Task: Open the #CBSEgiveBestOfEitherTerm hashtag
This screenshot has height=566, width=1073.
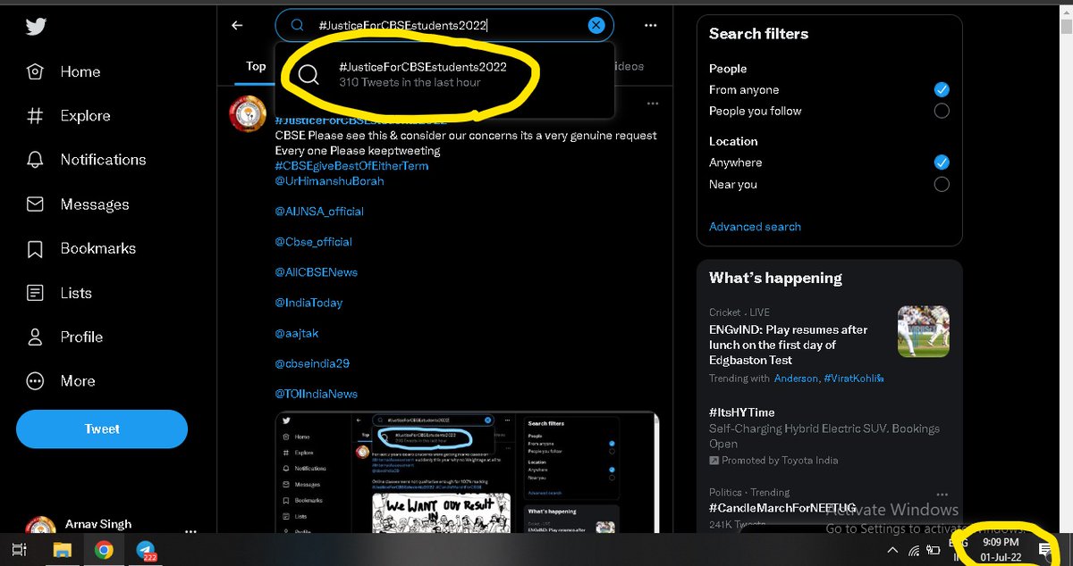Action: click(x=351, y=166)
